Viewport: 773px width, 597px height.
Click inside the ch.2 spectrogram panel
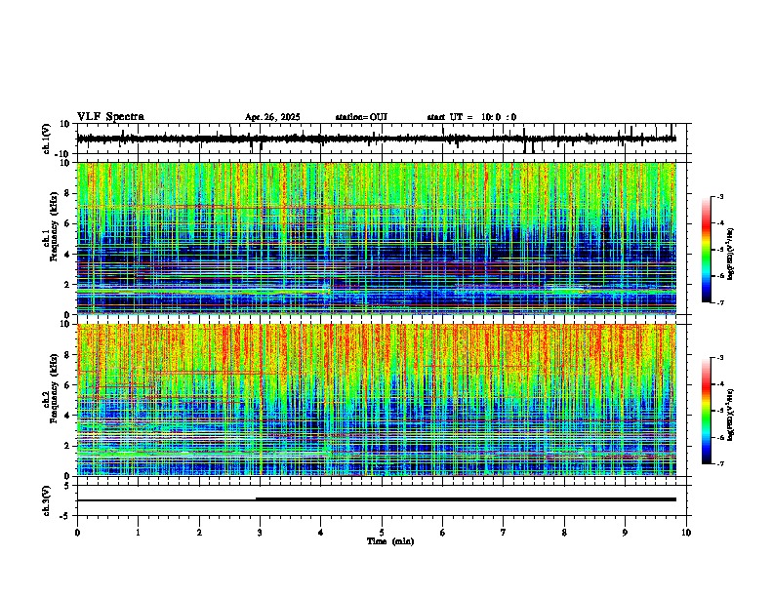coord(376,400)
